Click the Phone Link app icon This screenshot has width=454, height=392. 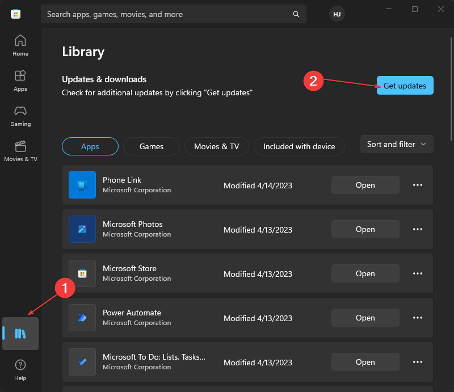[82, 185]
